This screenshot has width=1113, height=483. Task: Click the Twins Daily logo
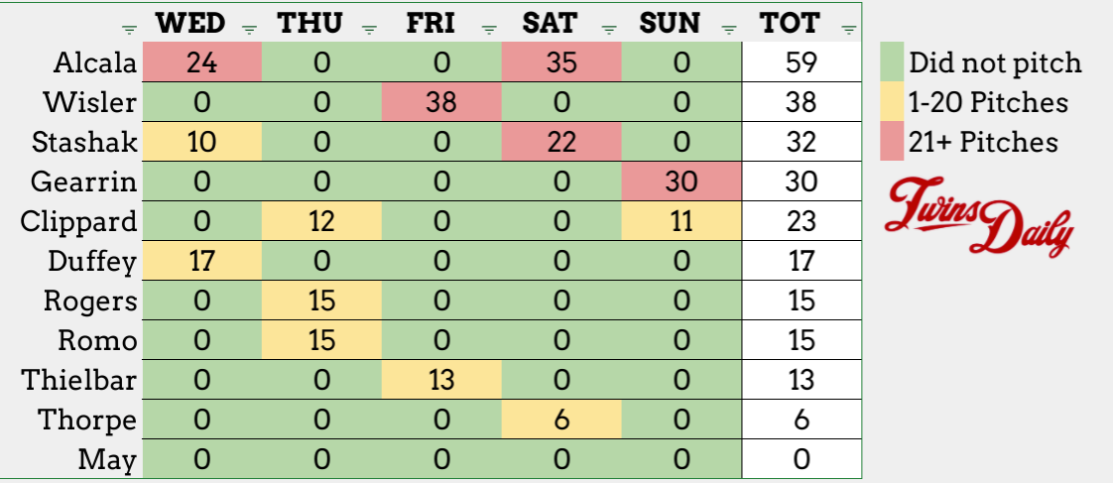[978, 214]
